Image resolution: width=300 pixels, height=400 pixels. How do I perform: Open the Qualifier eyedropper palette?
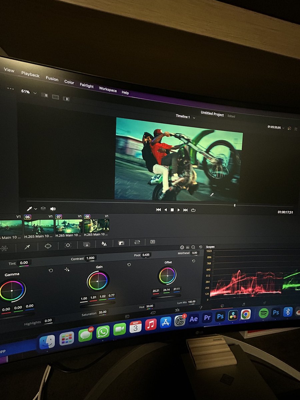(x=28, y=247)
